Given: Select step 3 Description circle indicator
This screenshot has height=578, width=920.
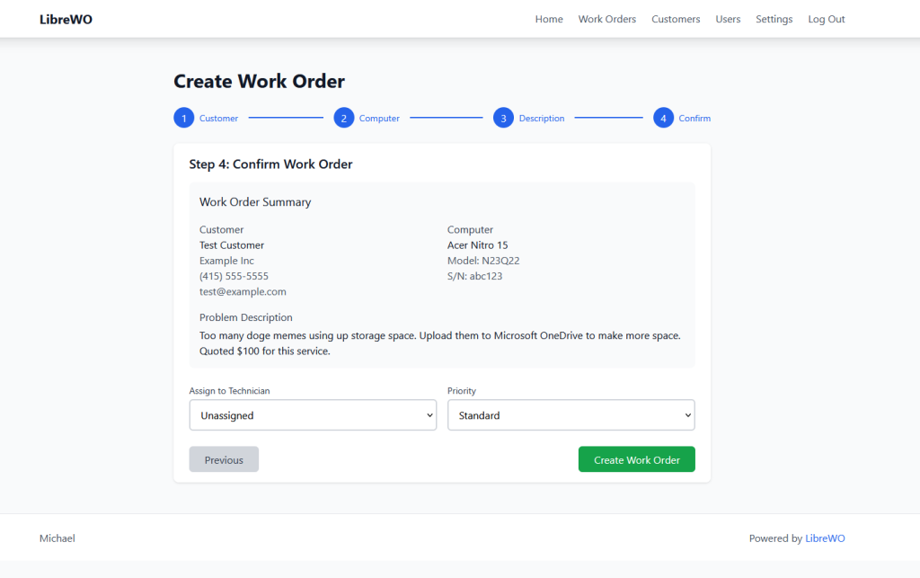Looking at the screenshot, I should [503, 118].
